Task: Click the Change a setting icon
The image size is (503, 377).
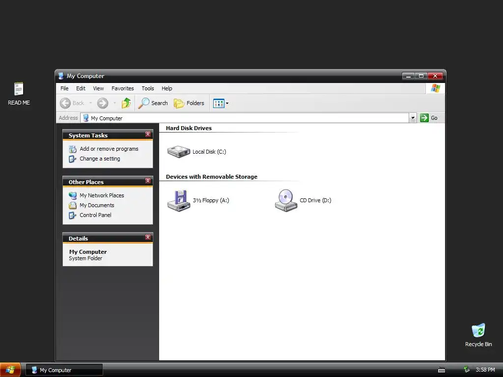Action: [x=73, y=159]
